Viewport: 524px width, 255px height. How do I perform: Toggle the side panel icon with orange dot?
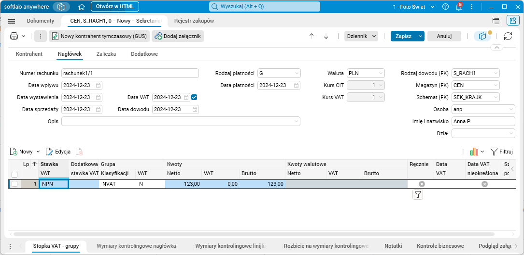(482, 36)
